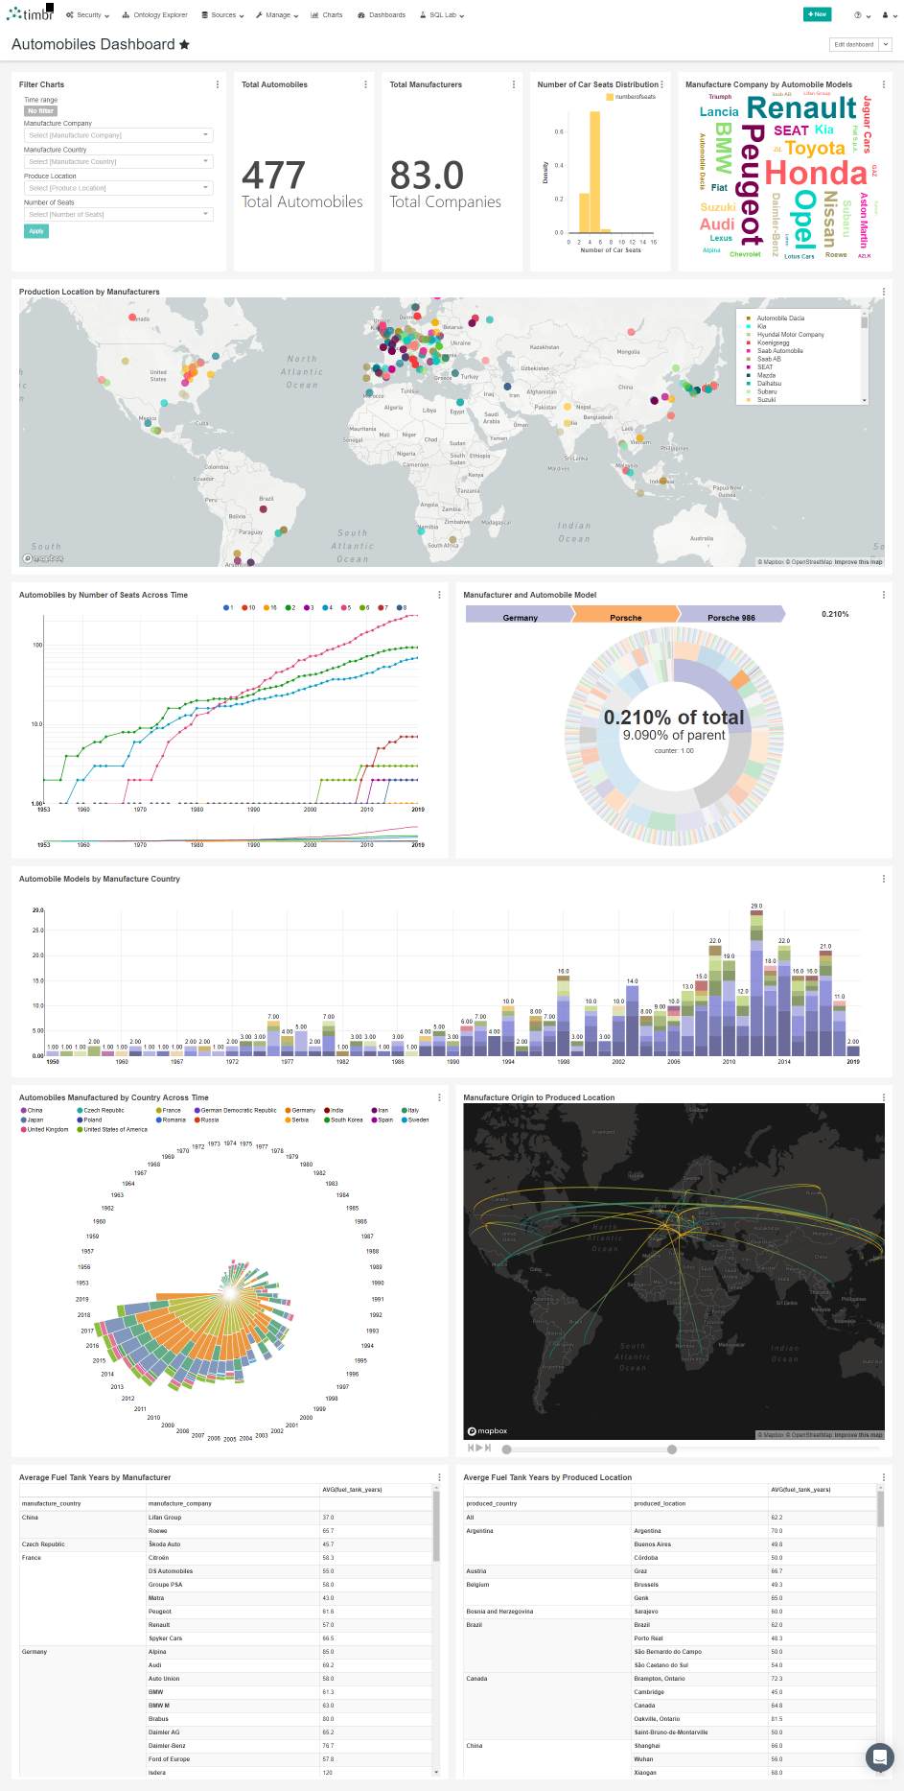The width and height of the screenshot is (904, 1791).
Task: Toggle Sweden in country legend
Action: pos(415,1119)
